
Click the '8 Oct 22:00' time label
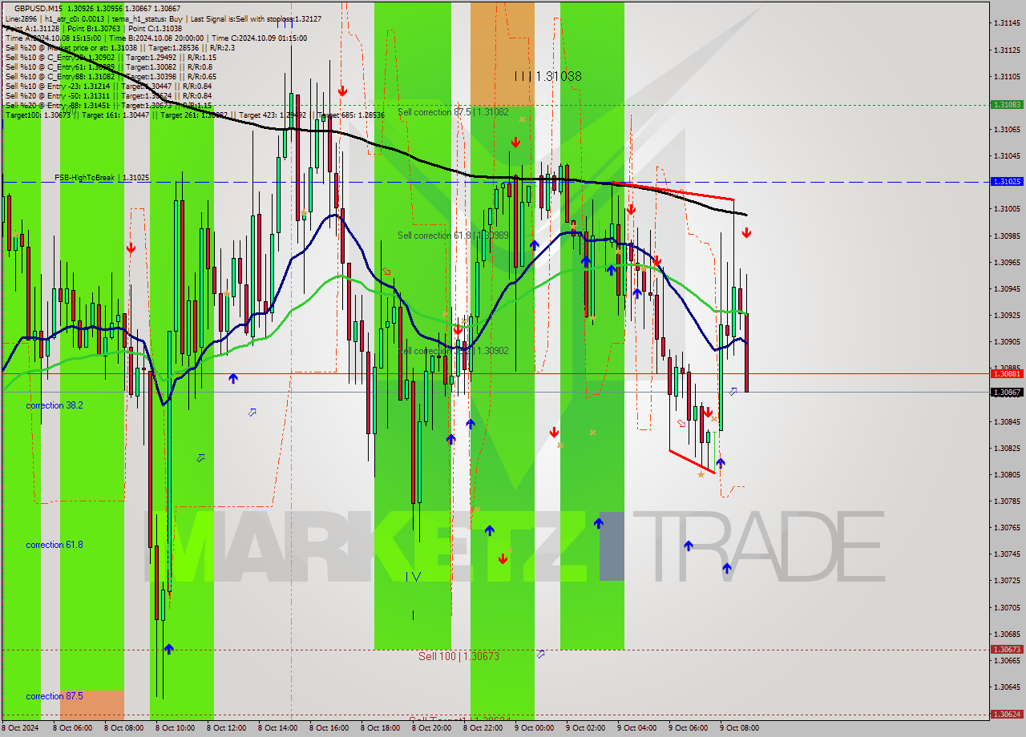click(x=483, y=728)
